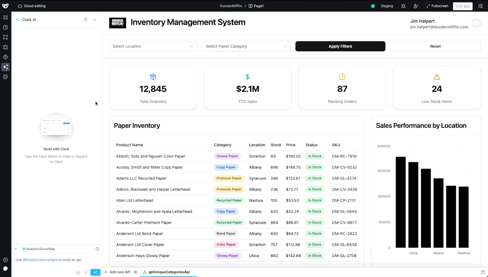Open the API list menu beside Add new API
488x277 pixels.
135,272
